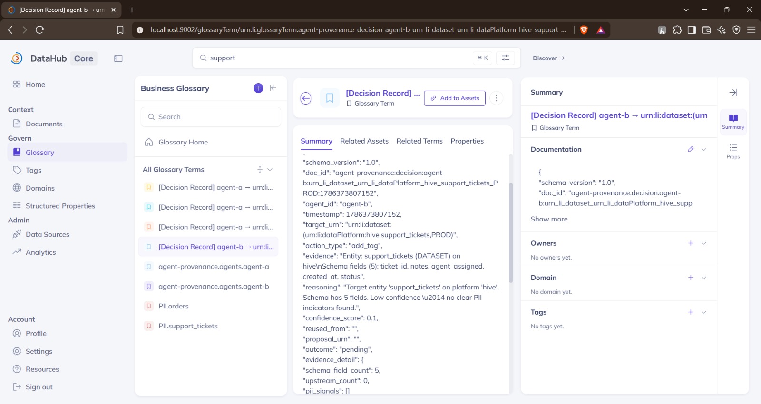Click the DataHub logo icon
761x404 pixels.
click(x=17, y=58)
